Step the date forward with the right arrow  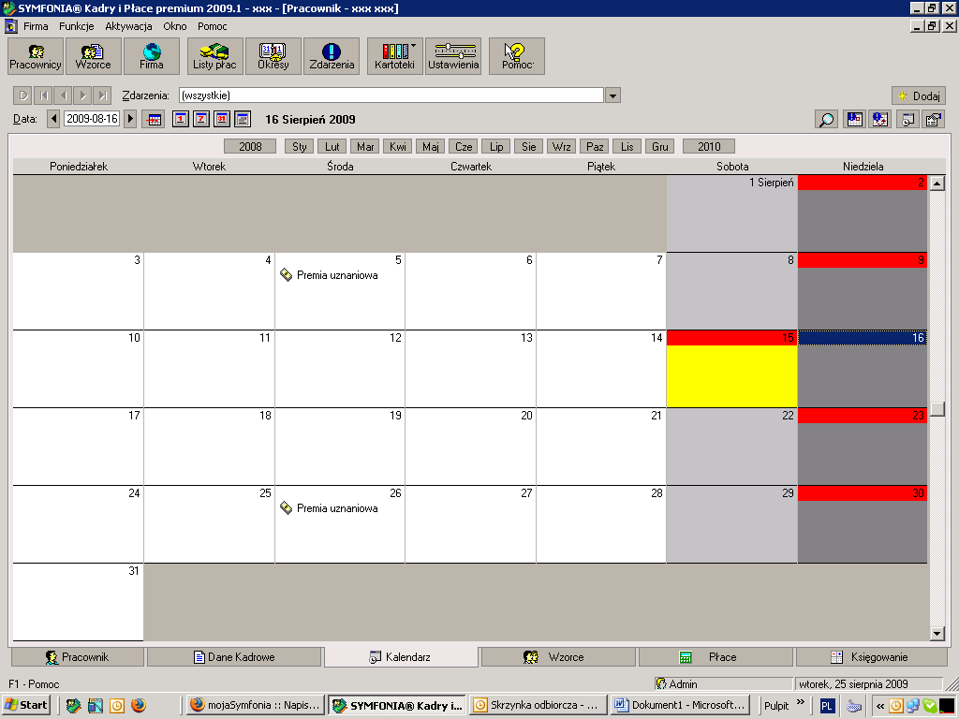click(129, 119)
